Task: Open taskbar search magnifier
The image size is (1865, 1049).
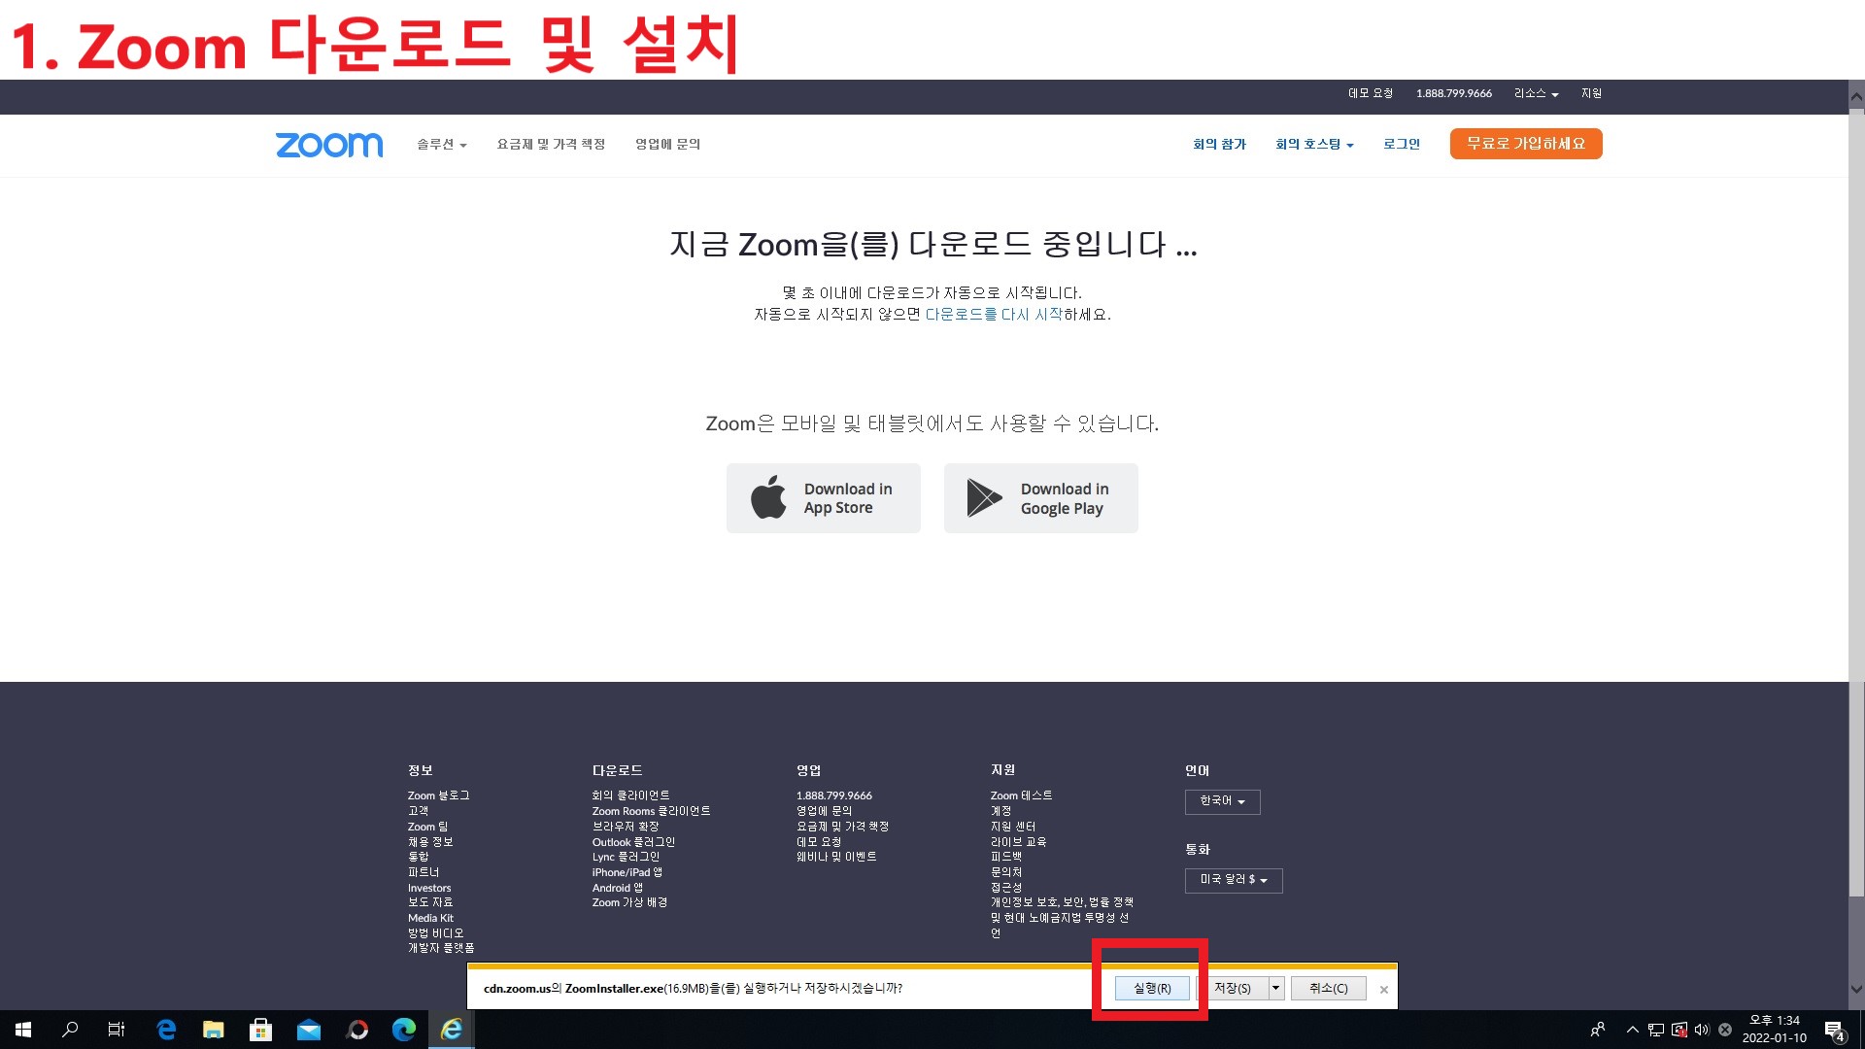Action: (x=70, y=1030)
